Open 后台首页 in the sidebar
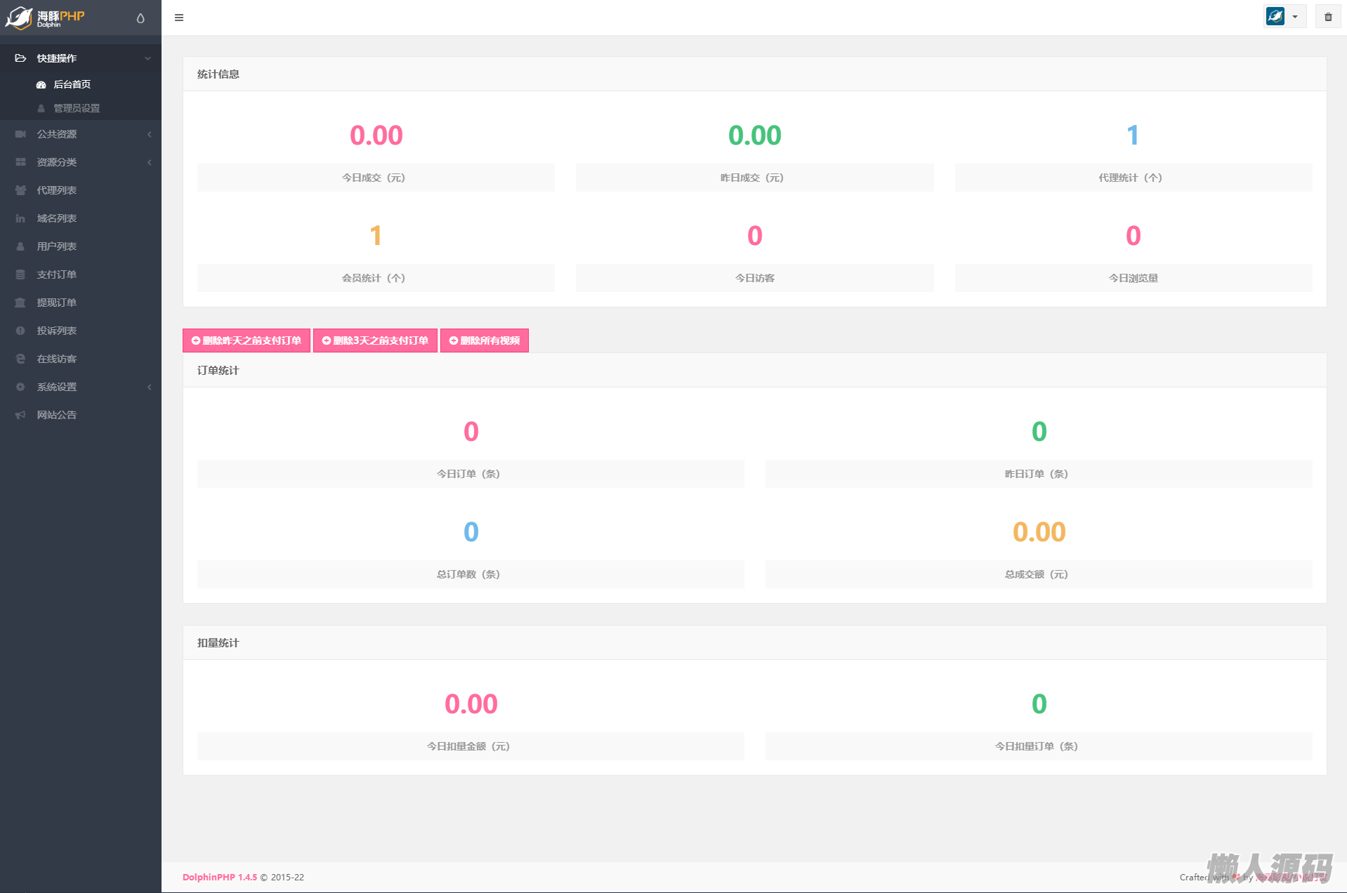 [x=72, y=84]
